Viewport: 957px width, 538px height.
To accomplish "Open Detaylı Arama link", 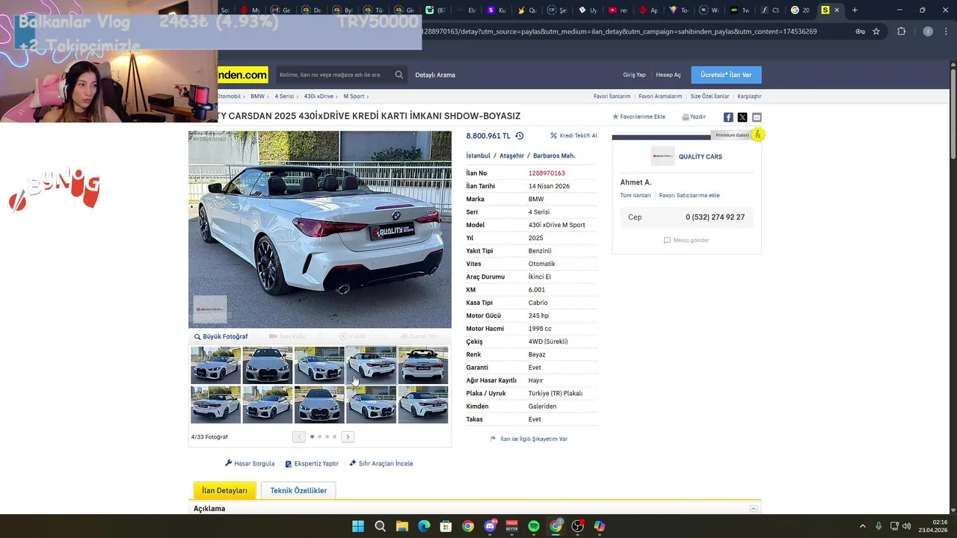I will 435,75.
